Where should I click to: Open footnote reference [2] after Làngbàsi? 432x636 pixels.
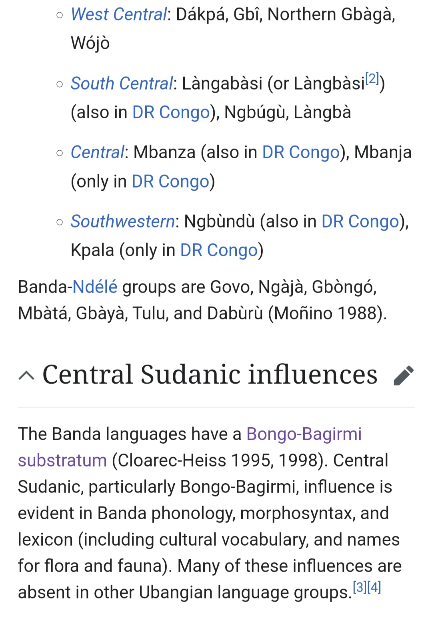[372, 78]
